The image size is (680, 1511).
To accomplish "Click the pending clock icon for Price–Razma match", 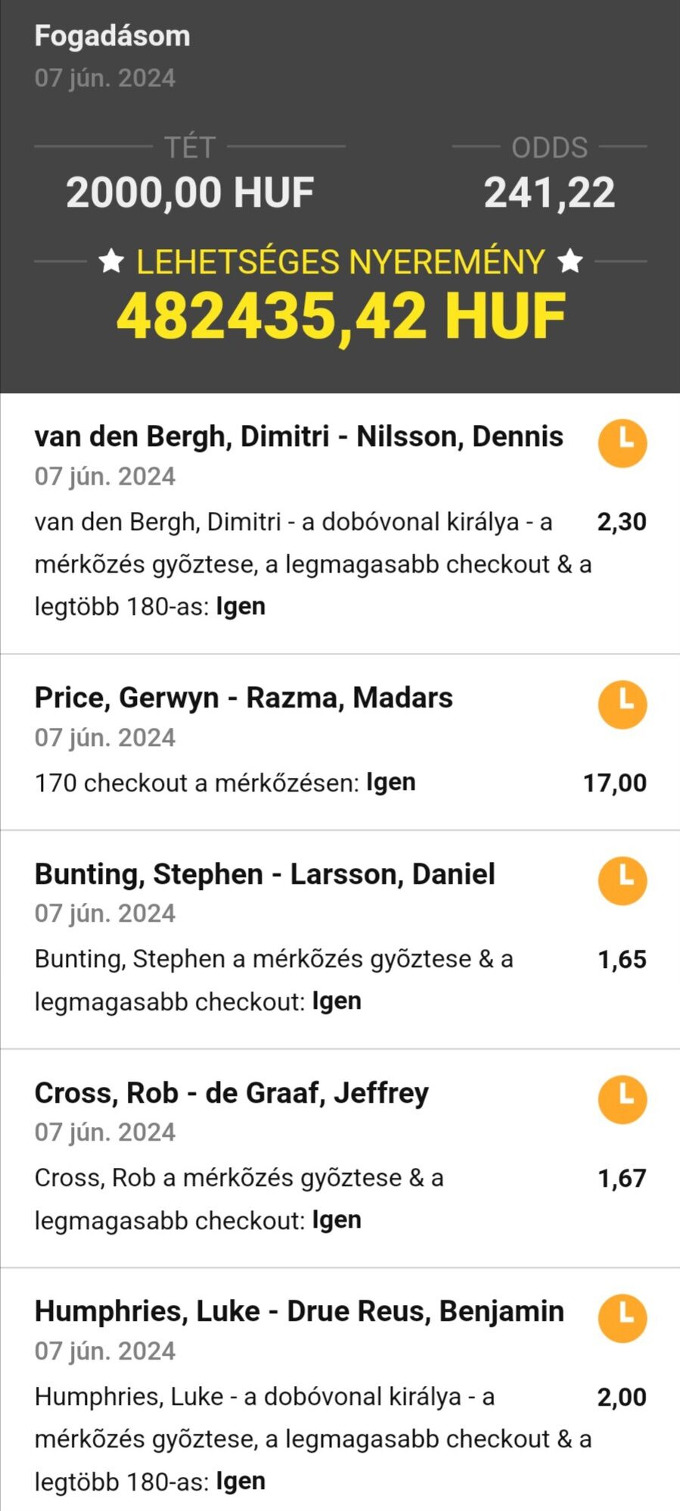I will [622, 704].
